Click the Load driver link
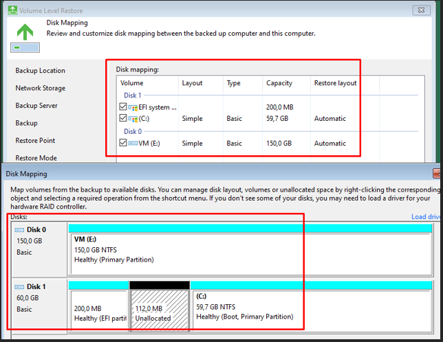443x342 pixels. [x=426, y=216]
